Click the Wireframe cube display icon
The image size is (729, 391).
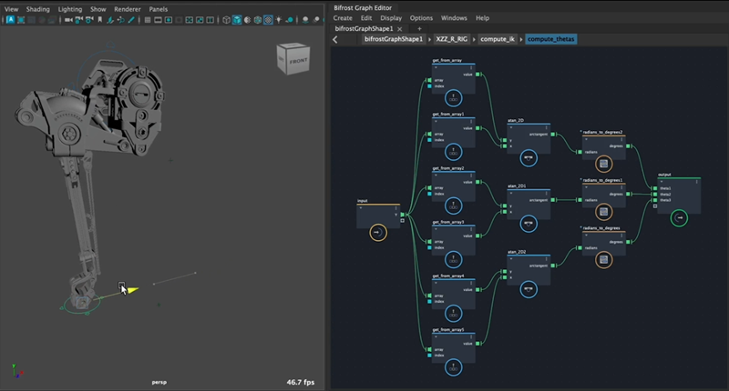point(226,20)
